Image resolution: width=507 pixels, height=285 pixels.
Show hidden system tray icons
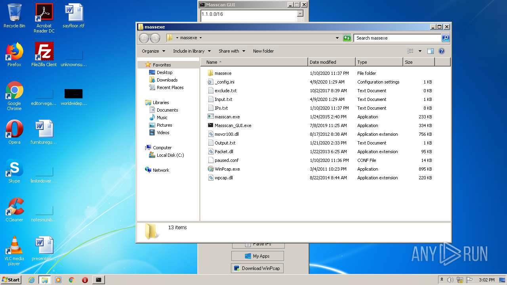click(x=442, y=280)
